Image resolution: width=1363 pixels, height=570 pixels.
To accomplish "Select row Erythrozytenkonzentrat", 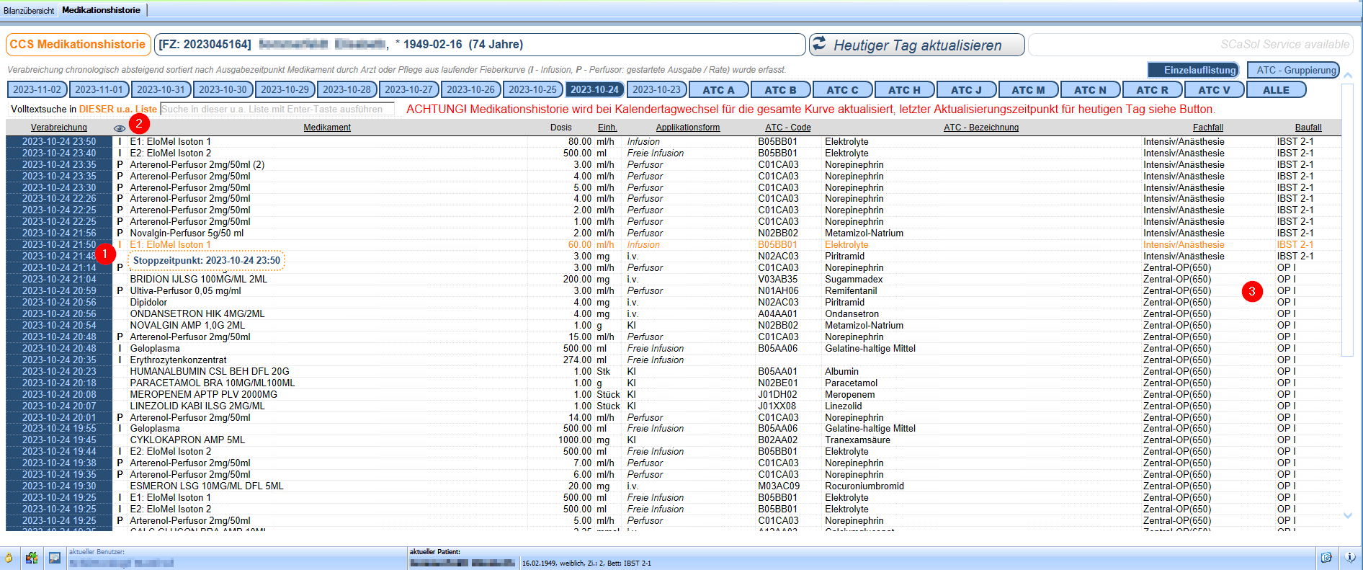I will [x=674, y=360].
